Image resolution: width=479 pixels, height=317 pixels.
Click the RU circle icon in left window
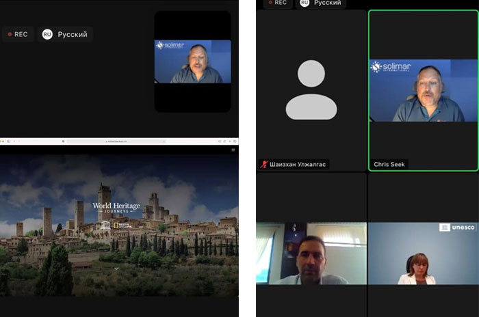coord(47,34)
